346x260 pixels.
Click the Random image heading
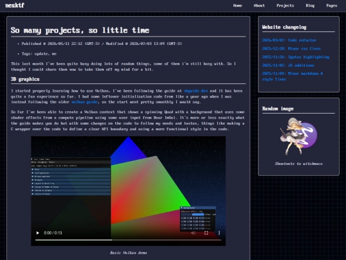pos(278,108)
